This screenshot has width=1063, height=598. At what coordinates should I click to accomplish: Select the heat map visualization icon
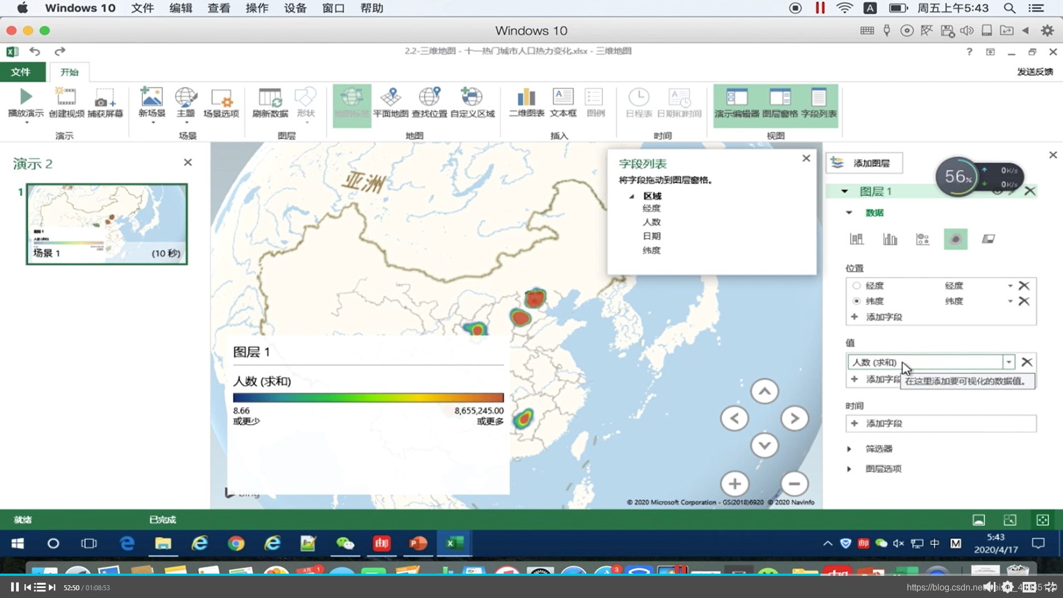tap(955, 239)
